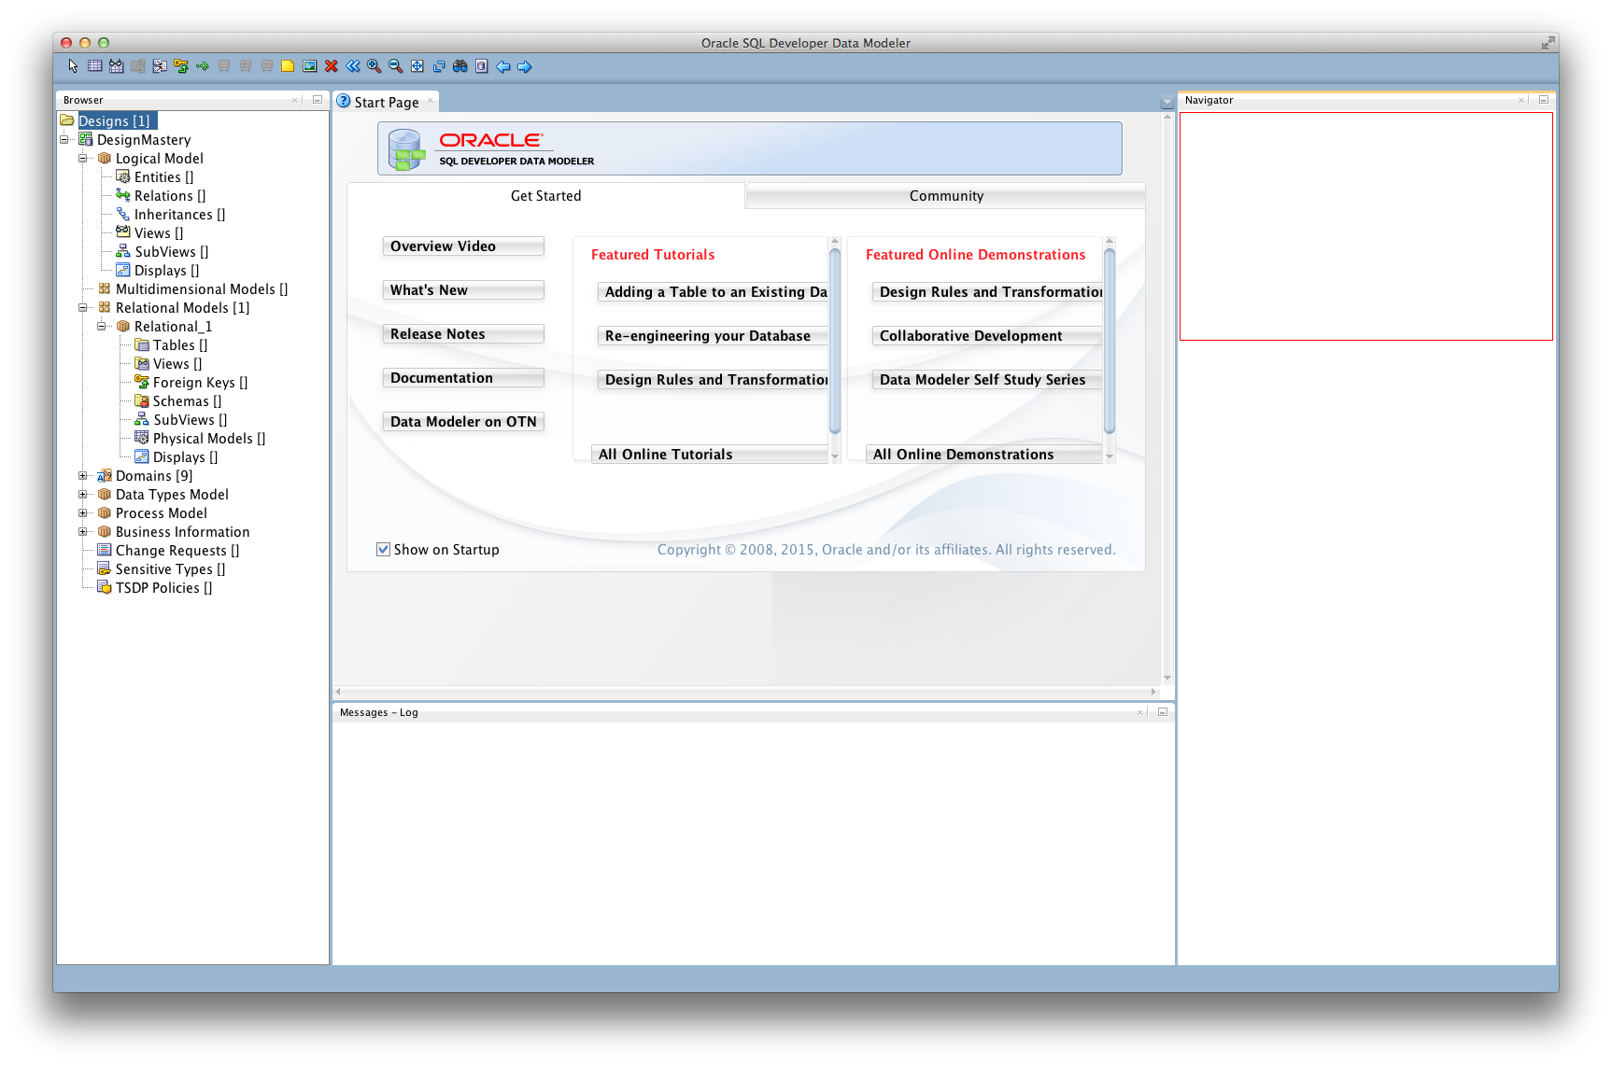Click the New FK Relation key icon
Image resolution: width=1612 pixels, height=1066 pixels.
click(181, 66)
